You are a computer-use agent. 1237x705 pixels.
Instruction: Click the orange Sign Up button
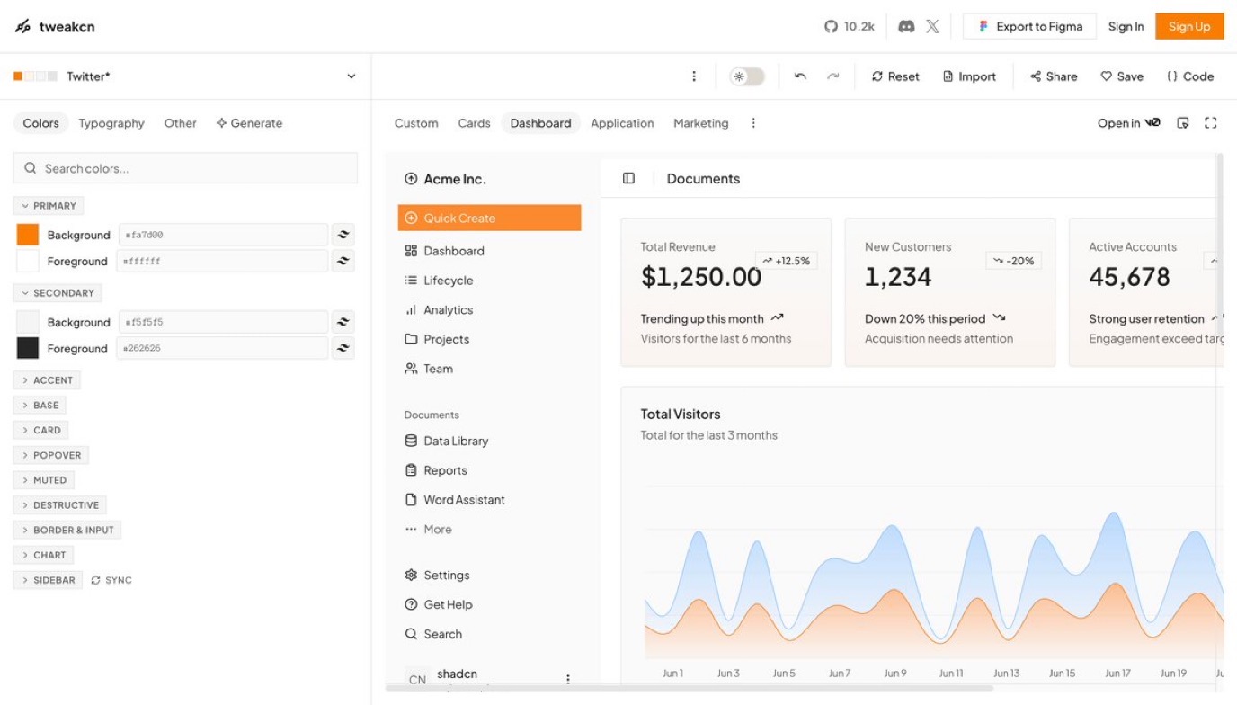[x=1189, y=26]
